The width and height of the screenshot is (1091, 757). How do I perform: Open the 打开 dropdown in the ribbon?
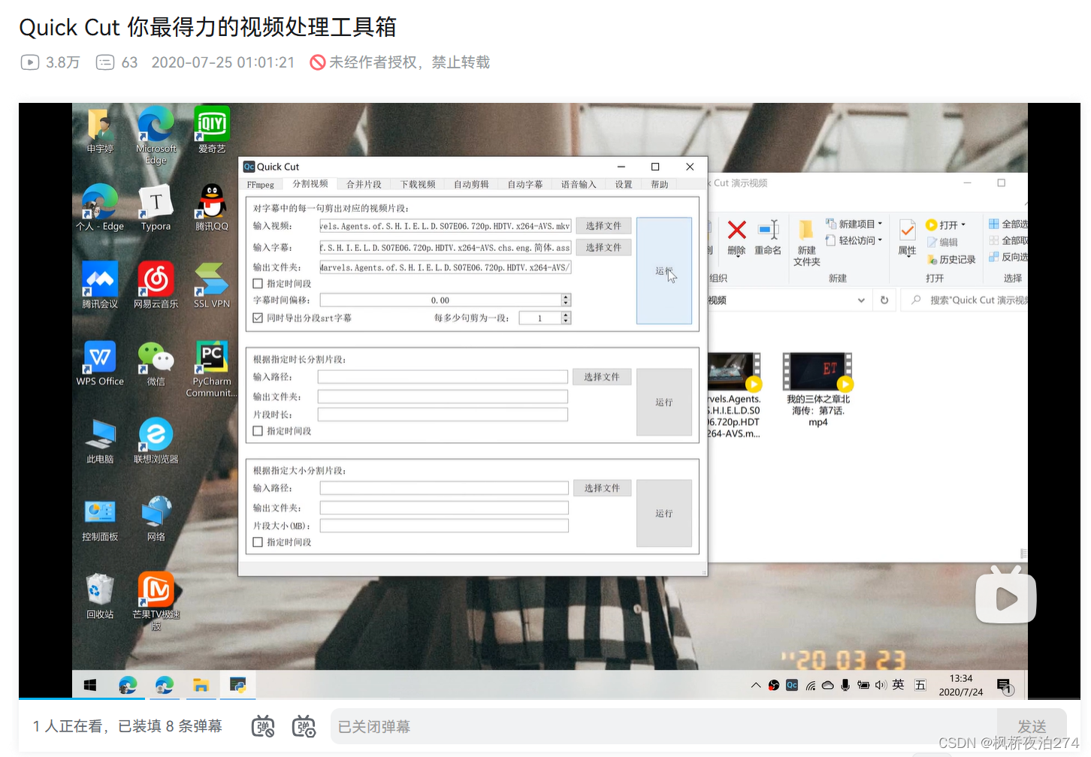coord(965,224)
